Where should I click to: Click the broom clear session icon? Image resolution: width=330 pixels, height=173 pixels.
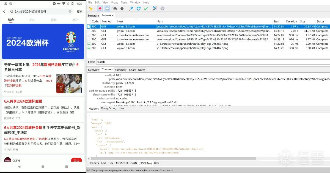click(x=90, y=9)
